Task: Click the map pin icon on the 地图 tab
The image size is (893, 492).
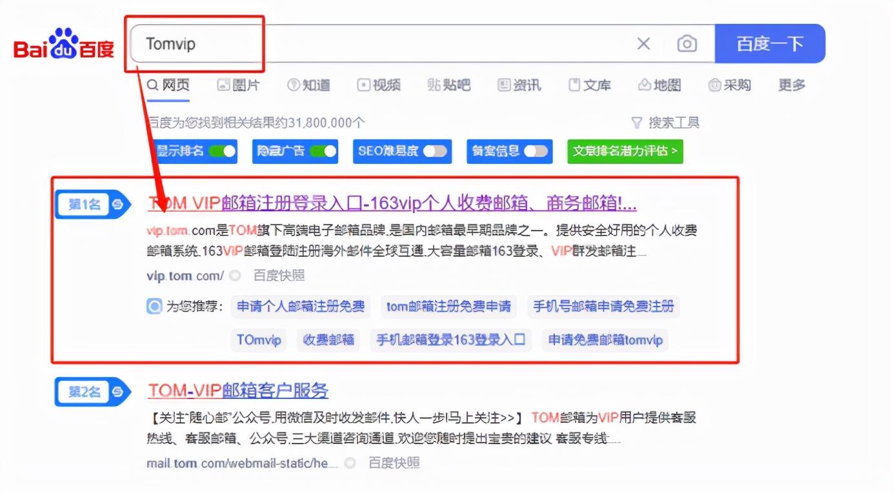Action: (x=644, y=85)
